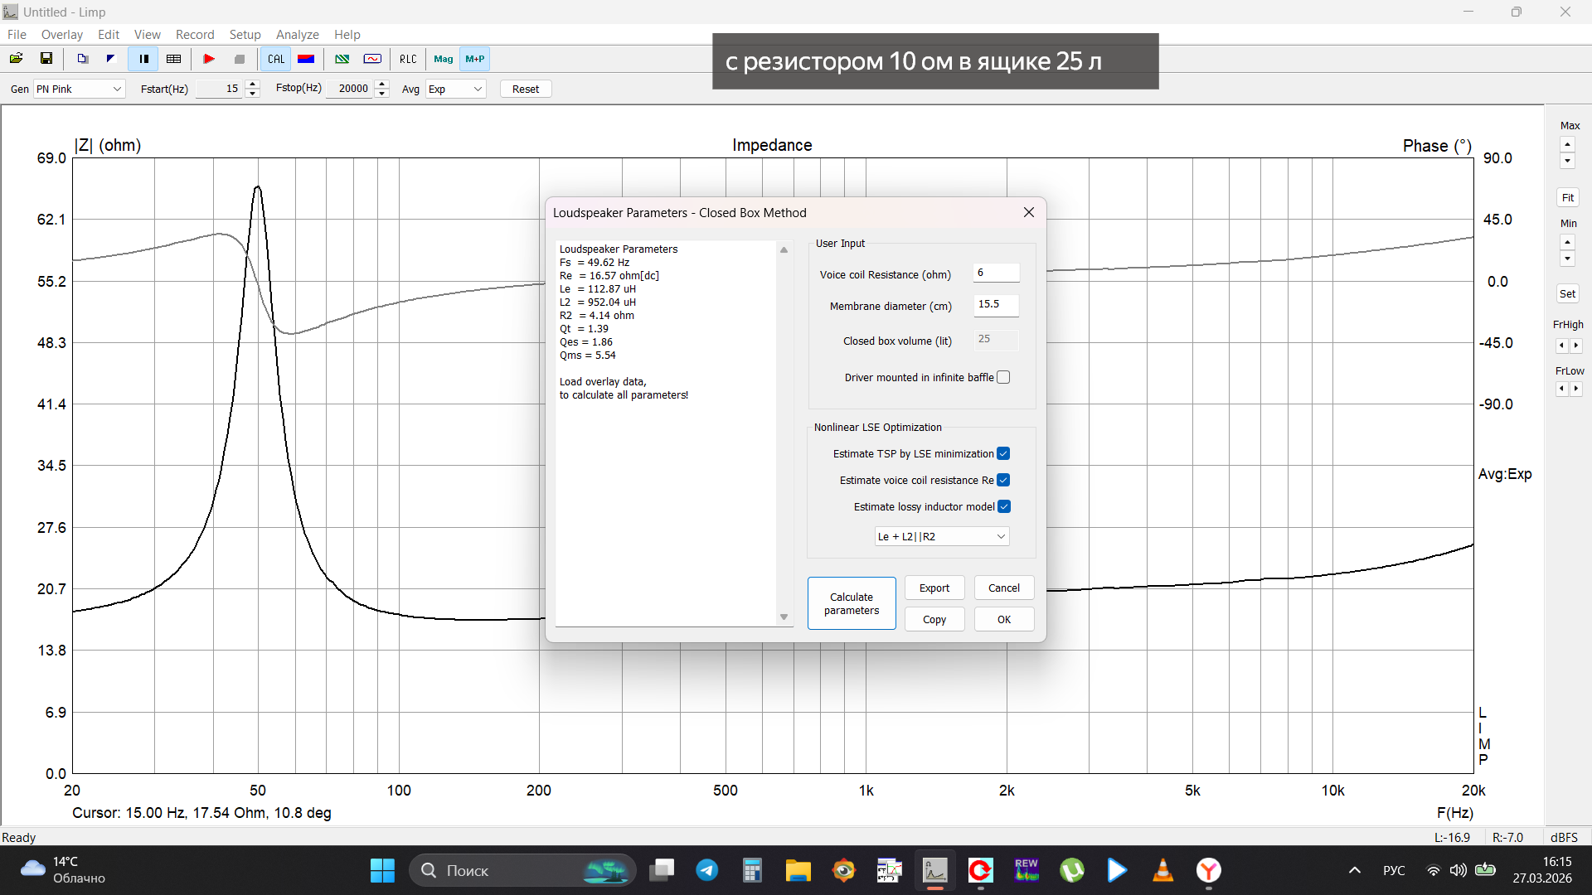Viewport: 1592px width, 895px height.
Task: Uncheck Estimate lossy inductor model
Action: [1003, 507]
